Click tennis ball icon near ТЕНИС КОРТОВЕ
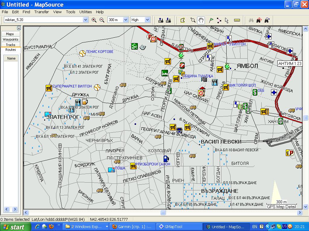 (x=82, y=53)
